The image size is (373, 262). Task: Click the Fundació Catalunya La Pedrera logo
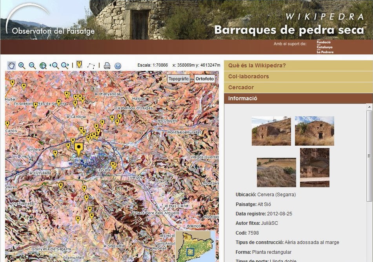click(326, 47)
